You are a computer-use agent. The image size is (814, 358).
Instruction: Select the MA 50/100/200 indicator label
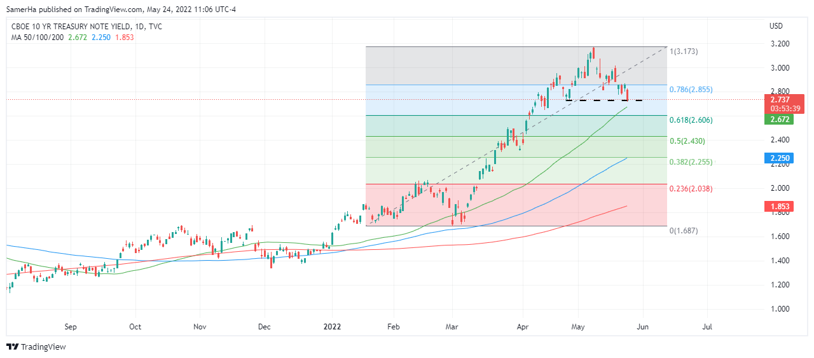(38, 38)
